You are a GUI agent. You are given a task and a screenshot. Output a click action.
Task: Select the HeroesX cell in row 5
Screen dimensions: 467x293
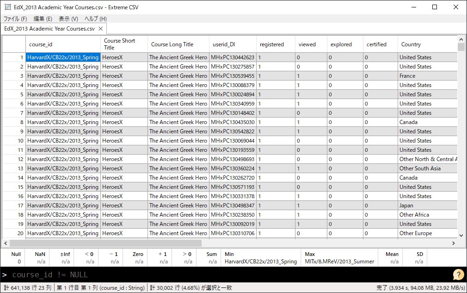[124, 94]
